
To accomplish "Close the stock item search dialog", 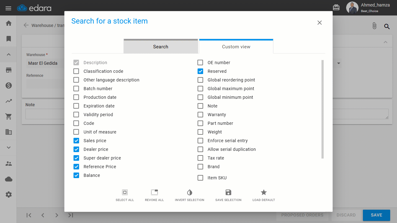I will tap(320, 23).
